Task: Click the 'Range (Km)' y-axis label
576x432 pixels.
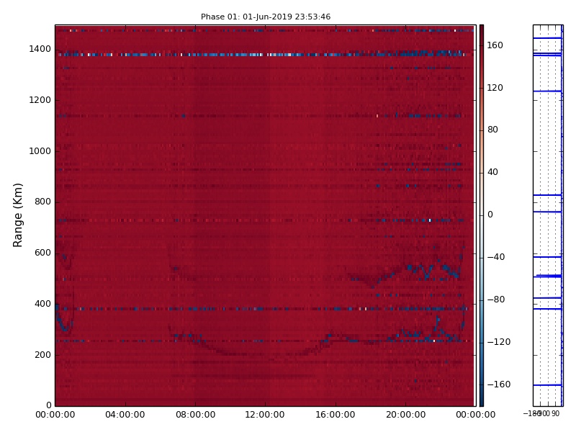Action: click(17, 215)
